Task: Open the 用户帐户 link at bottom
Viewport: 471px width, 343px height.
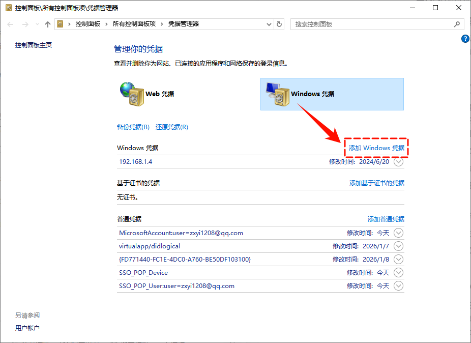Action: click(x=28, y=328)
